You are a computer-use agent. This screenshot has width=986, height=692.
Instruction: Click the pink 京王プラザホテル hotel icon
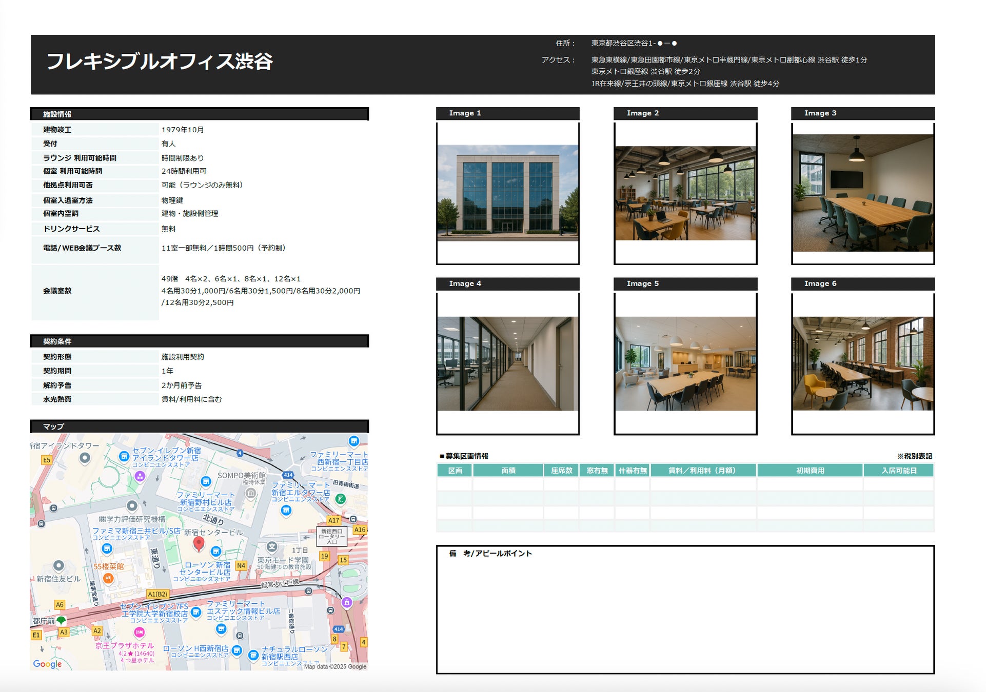click(139, 633)
